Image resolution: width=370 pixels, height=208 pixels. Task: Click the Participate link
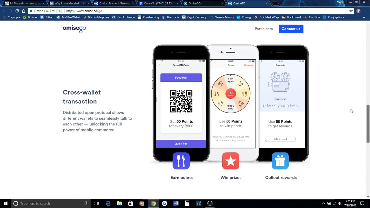coord(264,29)
